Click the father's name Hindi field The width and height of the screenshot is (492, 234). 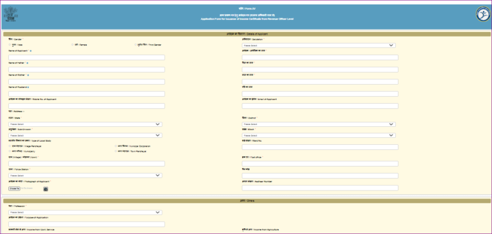click(x=320, y=69)
